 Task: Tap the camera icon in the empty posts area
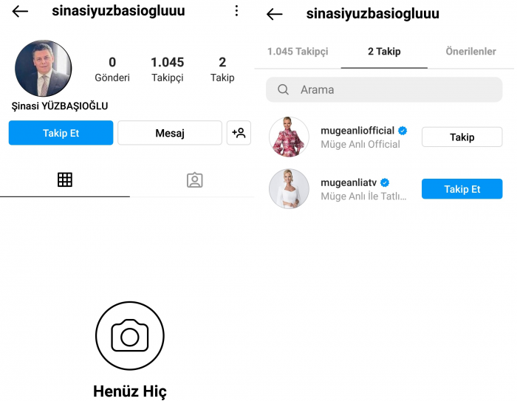click(130, 336)
